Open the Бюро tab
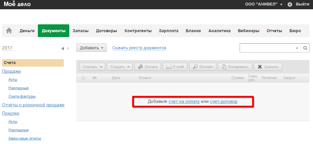 pyautogui.click(x=295, y=31)
